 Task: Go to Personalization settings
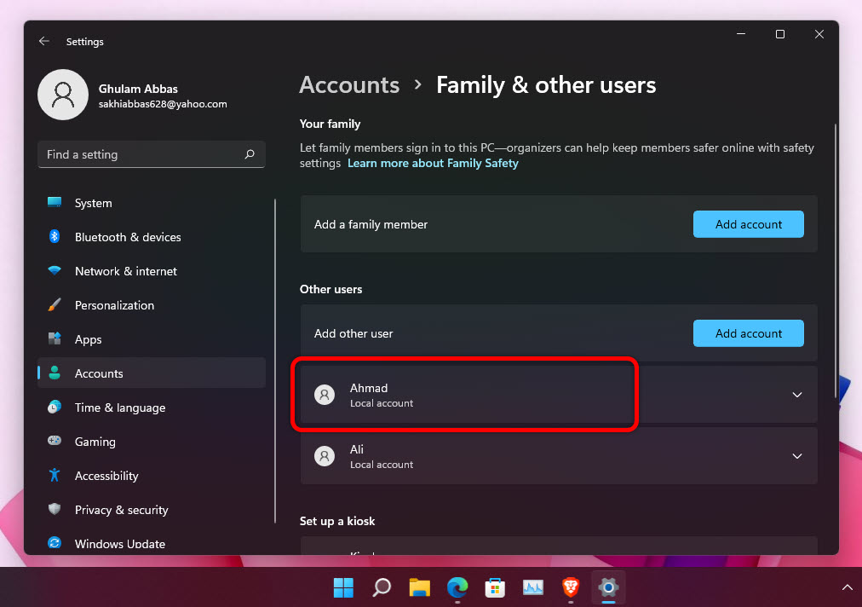pyautogui.click(x=151, y=305)
